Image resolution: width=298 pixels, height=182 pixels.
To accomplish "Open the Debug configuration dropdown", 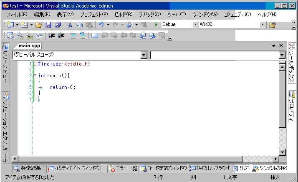I will [x=196, y=25].
